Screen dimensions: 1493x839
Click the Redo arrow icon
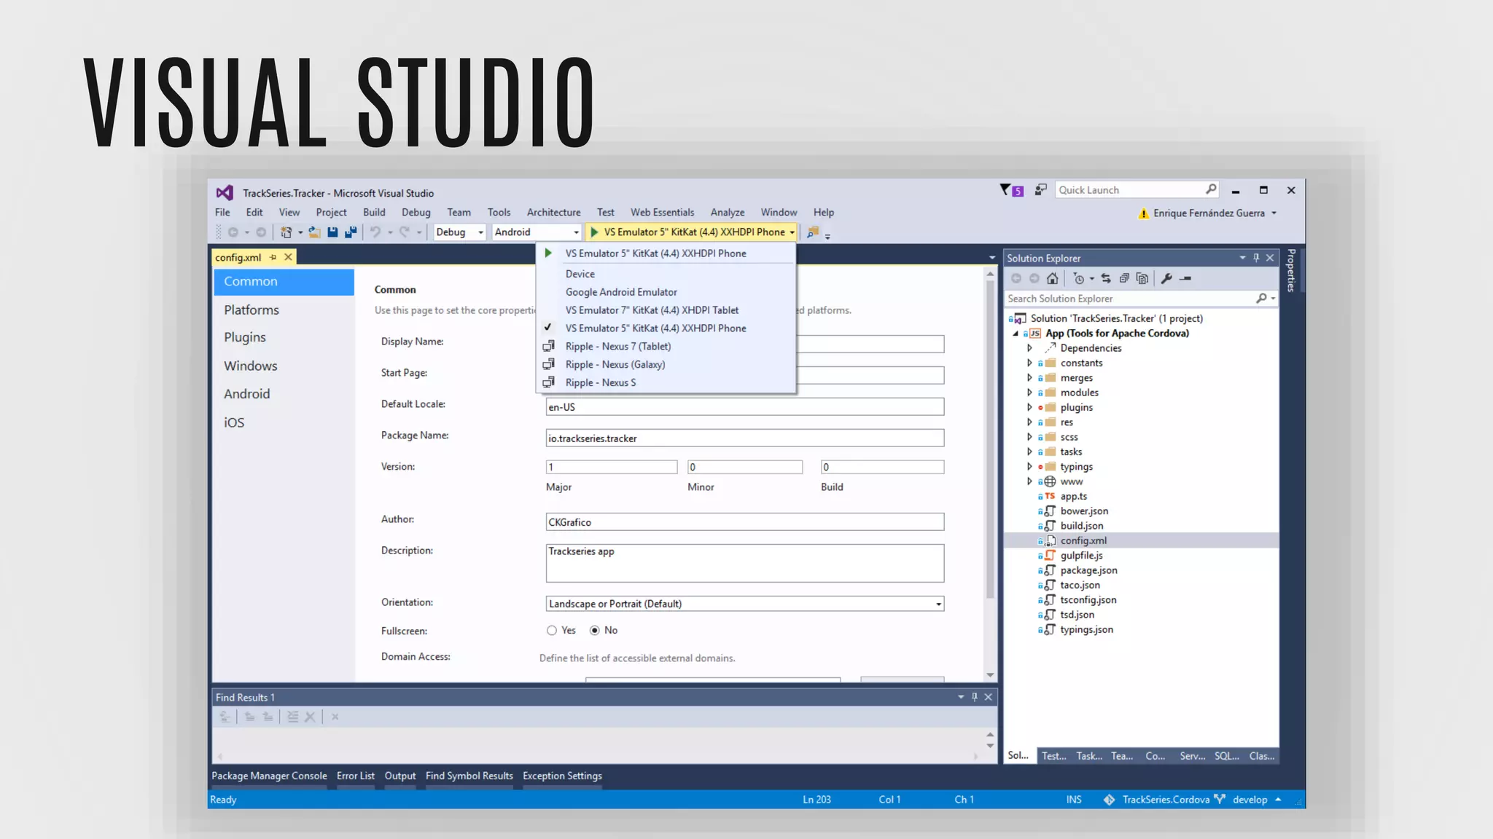click(x=404, y=232)
